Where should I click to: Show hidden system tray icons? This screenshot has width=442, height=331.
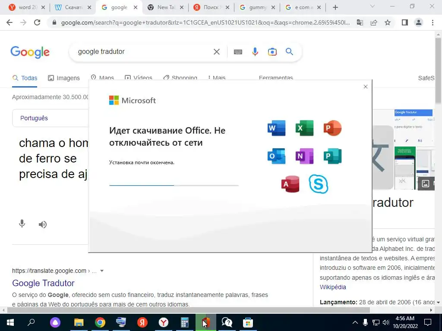point(355,322)
